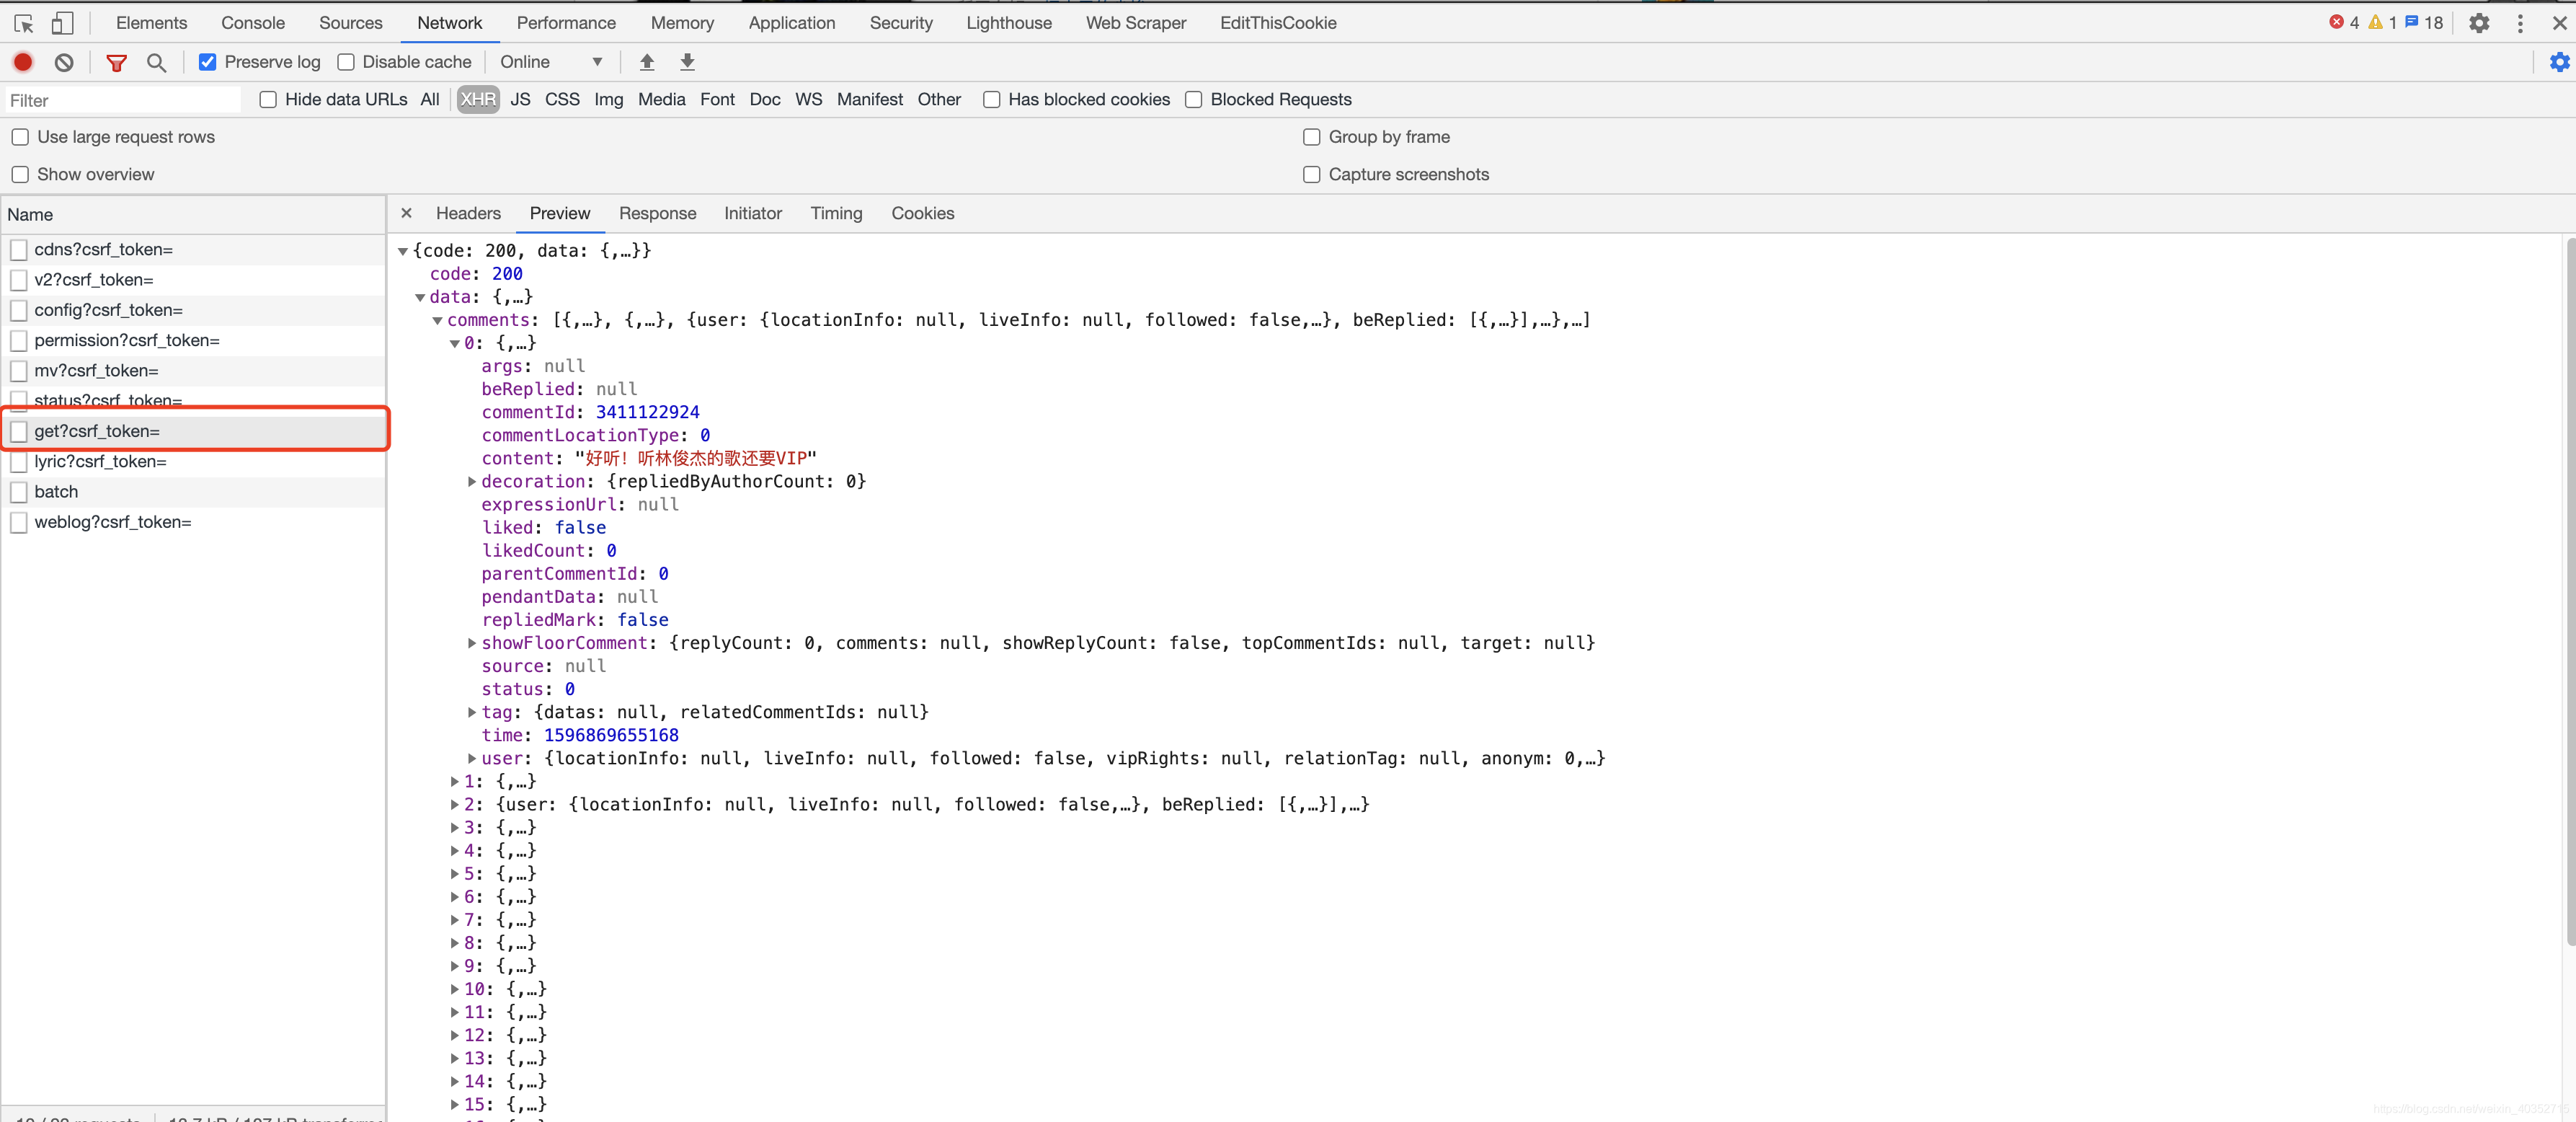Open the Online throttling dropdown
Viewport: 2576px width, 1122px height.
[x=551, y=62]
